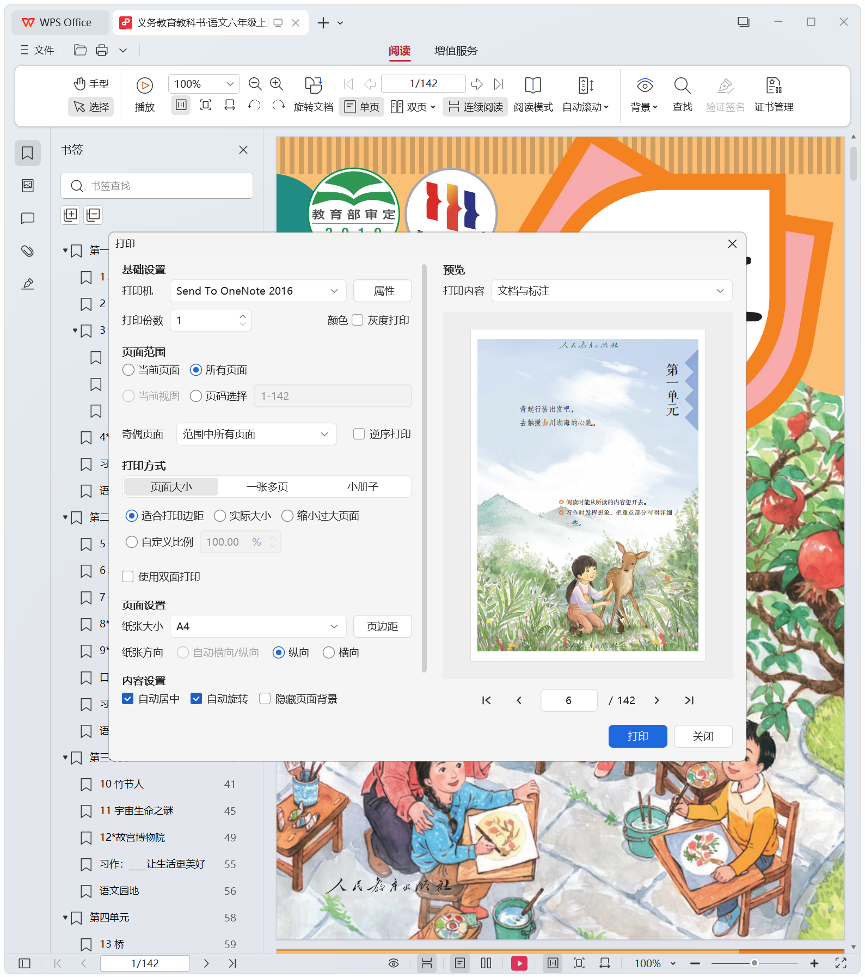
Task: Go to last preview page
Action: [x=689, y=700]
